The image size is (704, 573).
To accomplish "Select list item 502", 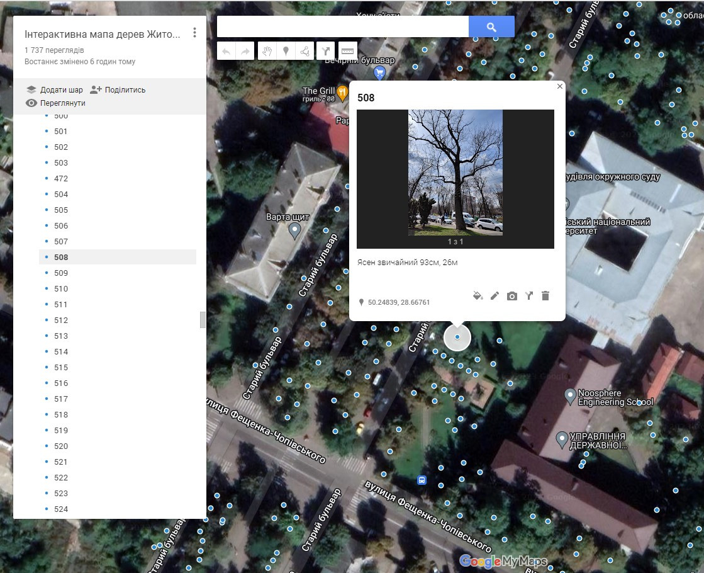I will coord(118,147).
